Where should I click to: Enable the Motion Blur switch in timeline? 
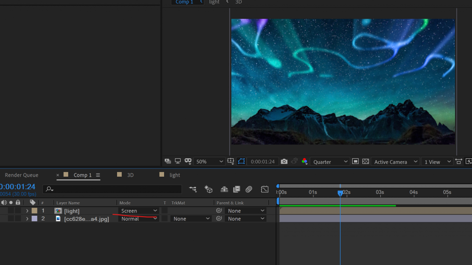point(249,189)
